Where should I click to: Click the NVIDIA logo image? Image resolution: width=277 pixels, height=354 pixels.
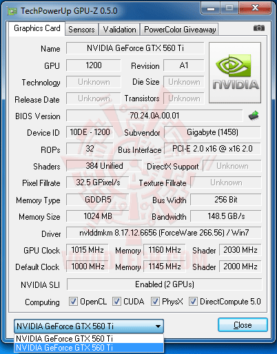(x=235, y=72)
